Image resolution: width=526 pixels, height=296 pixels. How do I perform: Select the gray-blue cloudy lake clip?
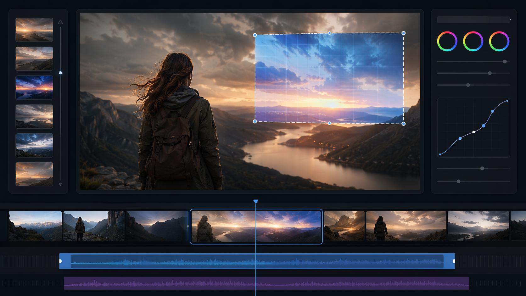coord(478,226)
